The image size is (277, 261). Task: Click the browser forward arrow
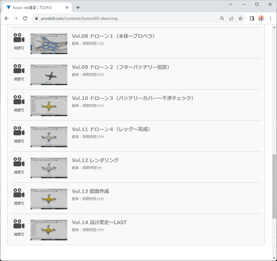(16, 18)
